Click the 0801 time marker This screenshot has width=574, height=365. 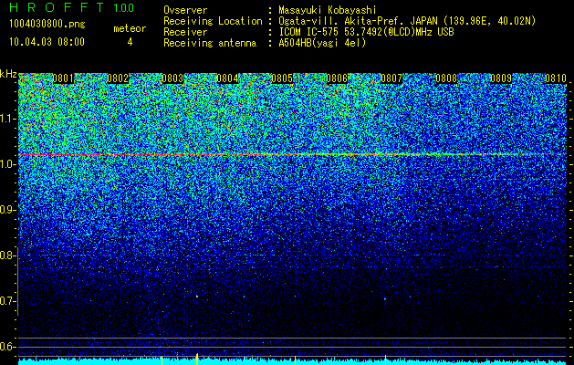coord(63,78)
